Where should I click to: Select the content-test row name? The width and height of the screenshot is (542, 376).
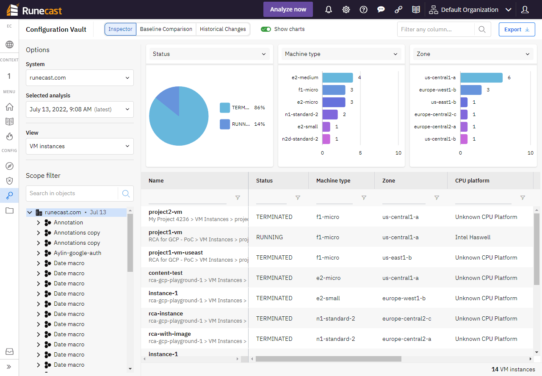point(166,273)
